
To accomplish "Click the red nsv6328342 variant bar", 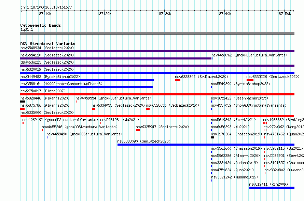I will 178,80.
